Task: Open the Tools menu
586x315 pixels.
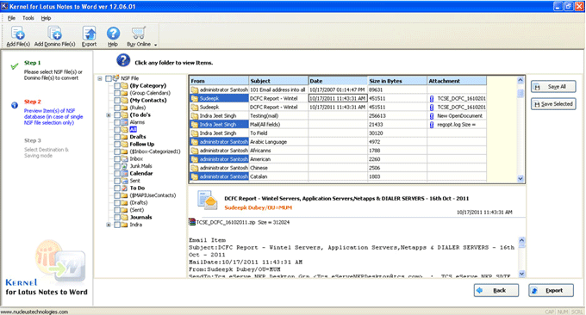Action: 28,18
